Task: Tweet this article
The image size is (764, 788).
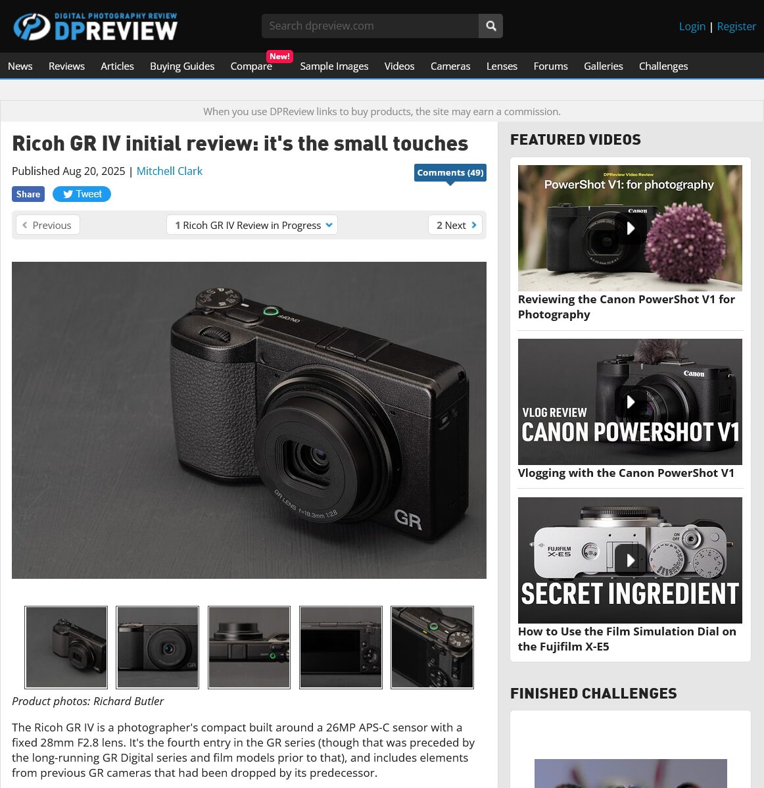Action: point(82,194)
